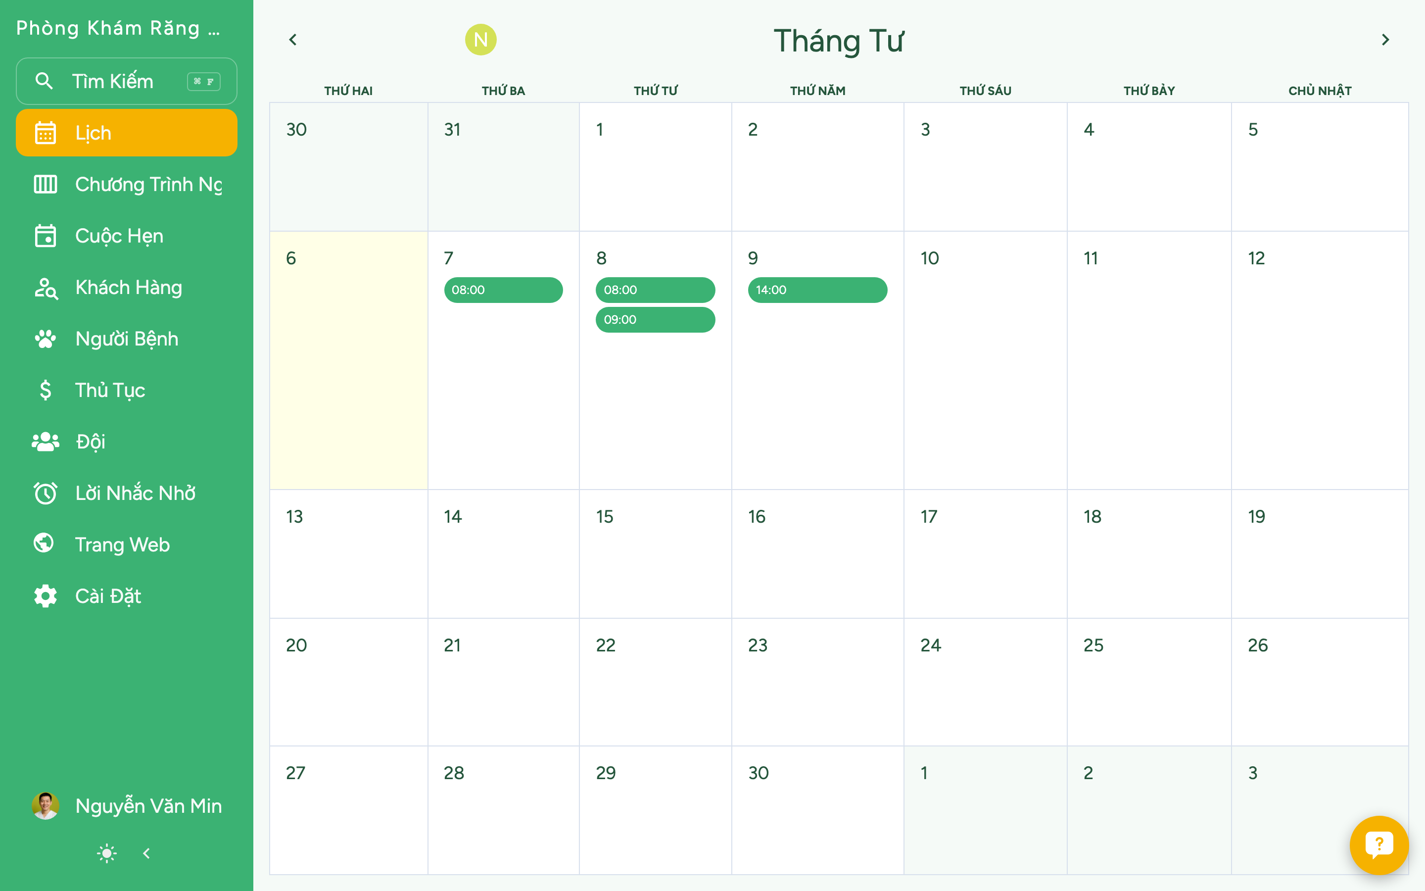Open the help chat bubble button

[1378, 844]
